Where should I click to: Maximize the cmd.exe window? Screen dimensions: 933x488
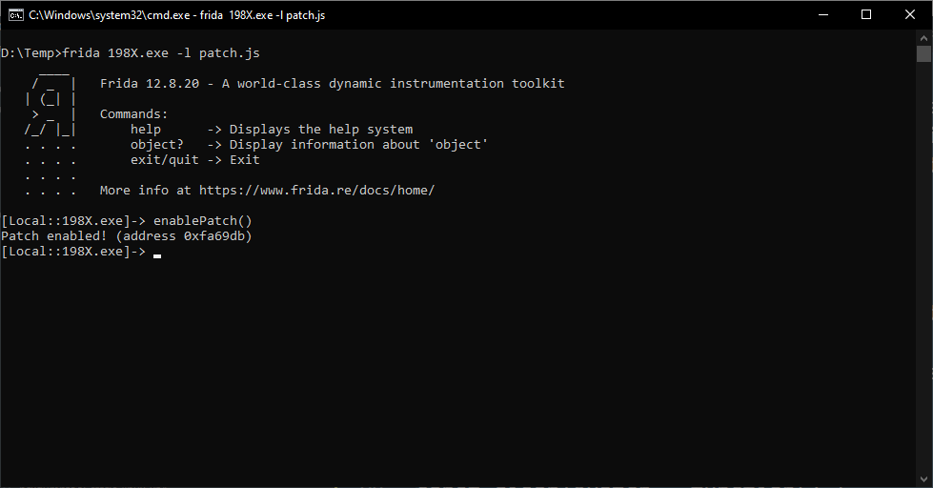tap(866, 15)
